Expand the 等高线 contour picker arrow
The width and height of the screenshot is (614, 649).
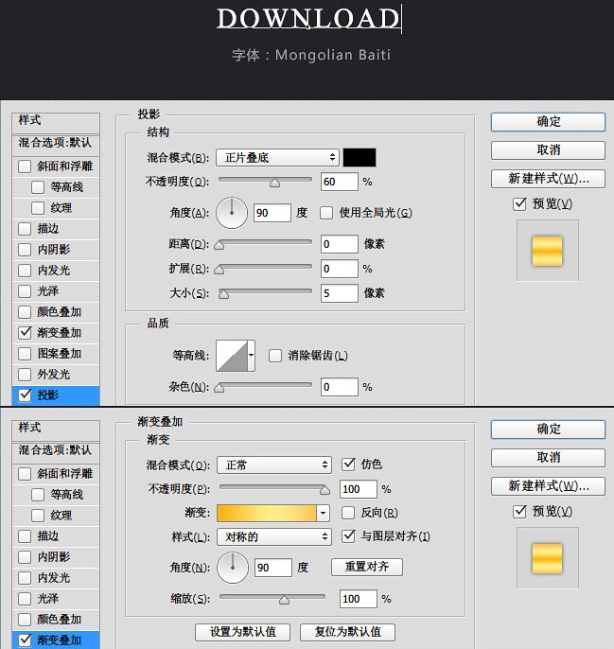pos(251,356)
